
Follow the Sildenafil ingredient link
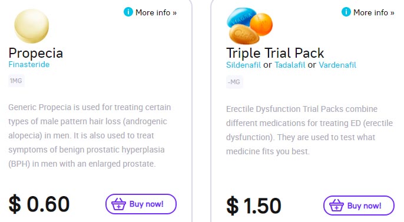(243, 65)
